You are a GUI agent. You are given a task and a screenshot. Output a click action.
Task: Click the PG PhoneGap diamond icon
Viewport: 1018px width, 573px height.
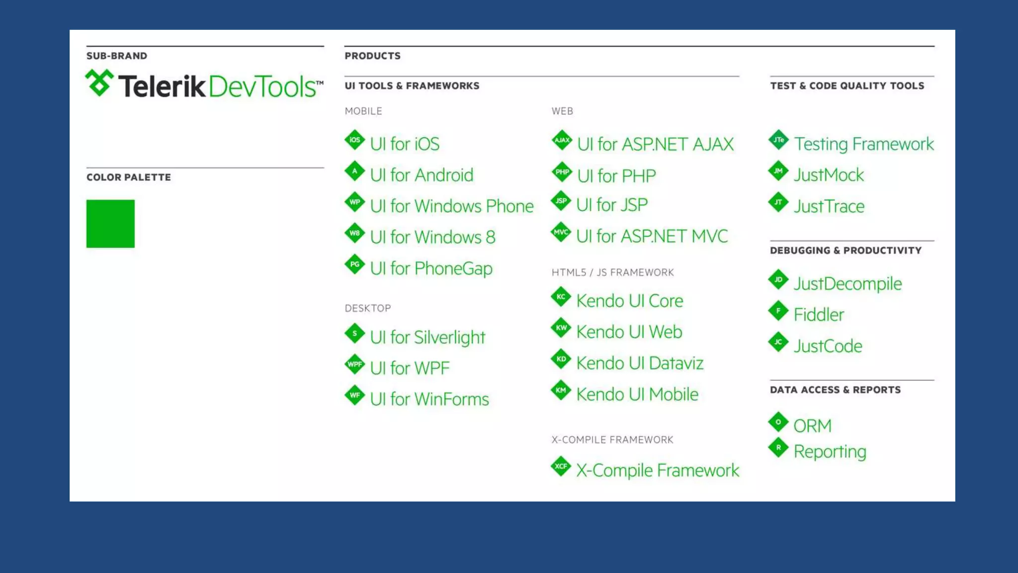click(354, 264)
